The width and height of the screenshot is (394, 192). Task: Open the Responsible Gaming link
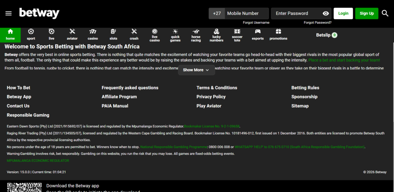(x=28, y=115)
